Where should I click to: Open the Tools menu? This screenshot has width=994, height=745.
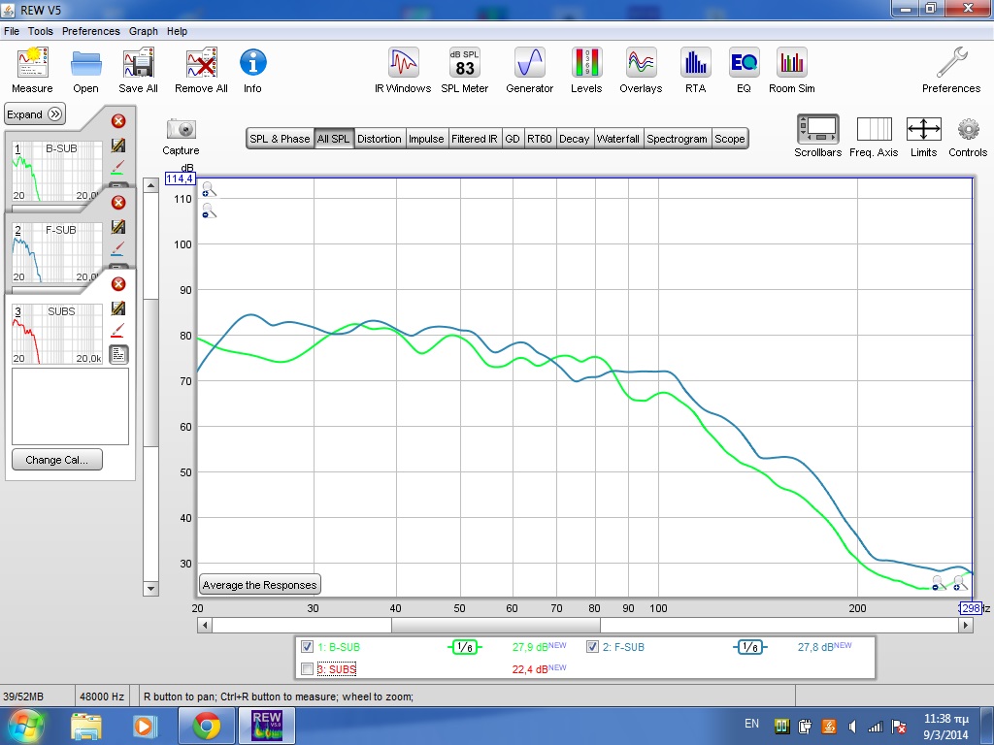[x=41, y=31]
